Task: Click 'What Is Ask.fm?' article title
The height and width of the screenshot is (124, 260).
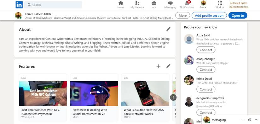Action: tap(144, 112)
